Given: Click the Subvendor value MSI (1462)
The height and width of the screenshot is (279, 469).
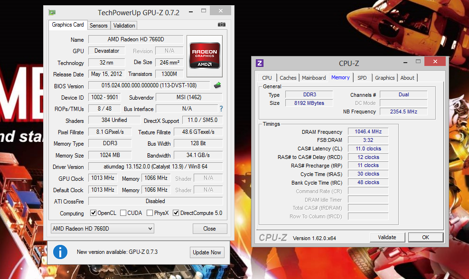Looking at the screenshot, I should [189, 97].
